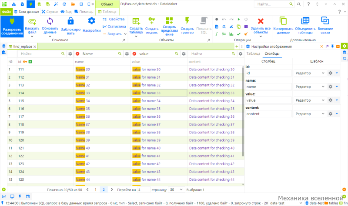Expand Удалить все объекты dropdown arrow

coord(261,37)
